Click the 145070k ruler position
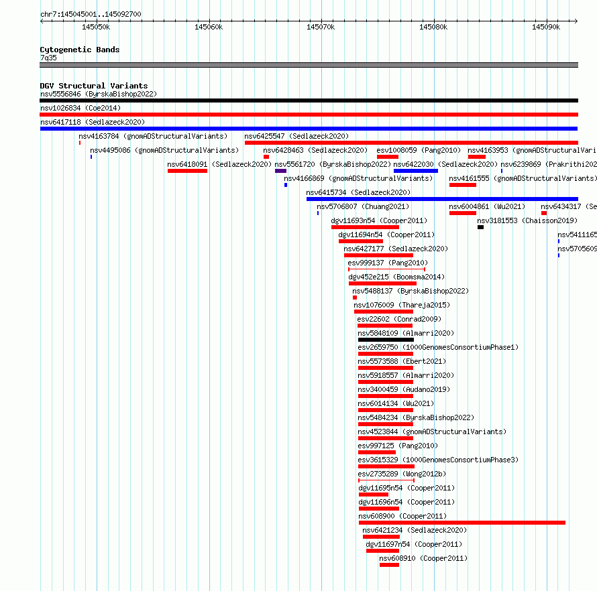The image size is (597, 591). coord(321,27)
